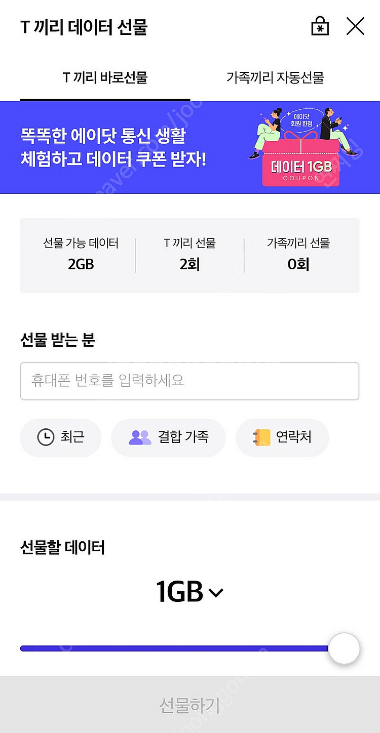Click the chevron next to 1GB

(216, 593)
